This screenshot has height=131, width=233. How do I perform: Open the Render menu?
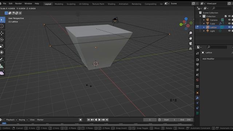click(x=19, y=3)
